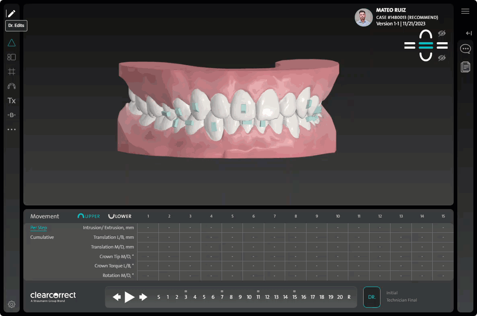Click the triangle superimposition tool
This screenshot has height=316, width=477.
pos(11,43)
